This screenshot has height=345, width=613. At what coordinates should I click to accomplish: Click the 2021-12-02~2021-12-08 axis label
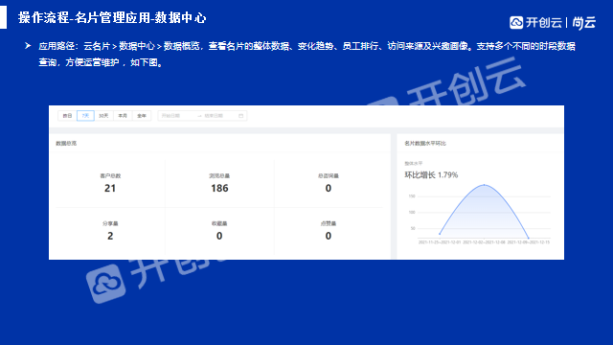[484, 242]
